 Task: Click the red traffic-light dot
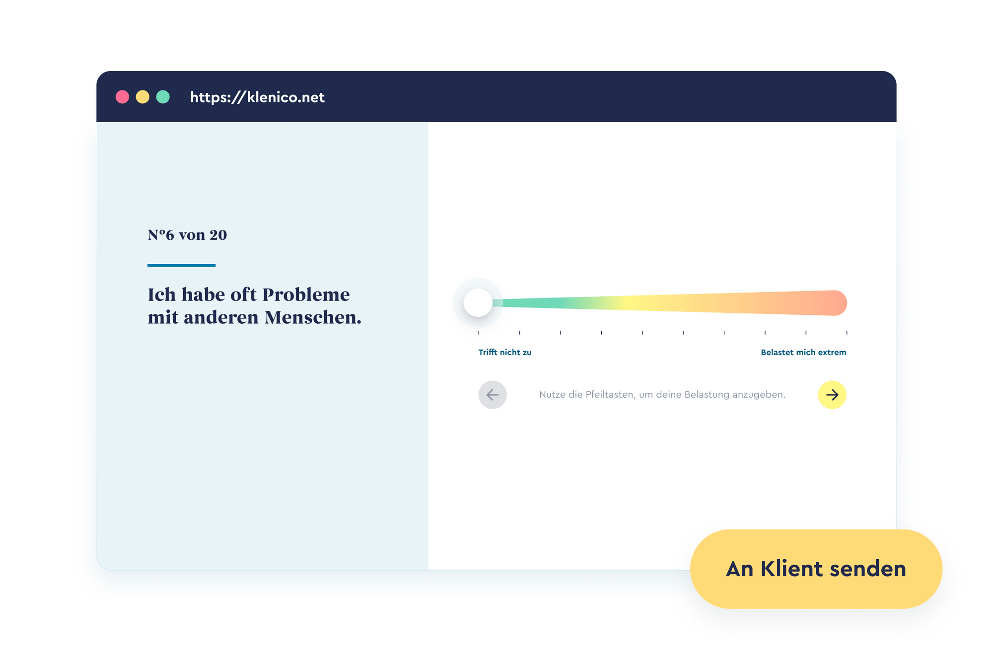tap(122, 97)
